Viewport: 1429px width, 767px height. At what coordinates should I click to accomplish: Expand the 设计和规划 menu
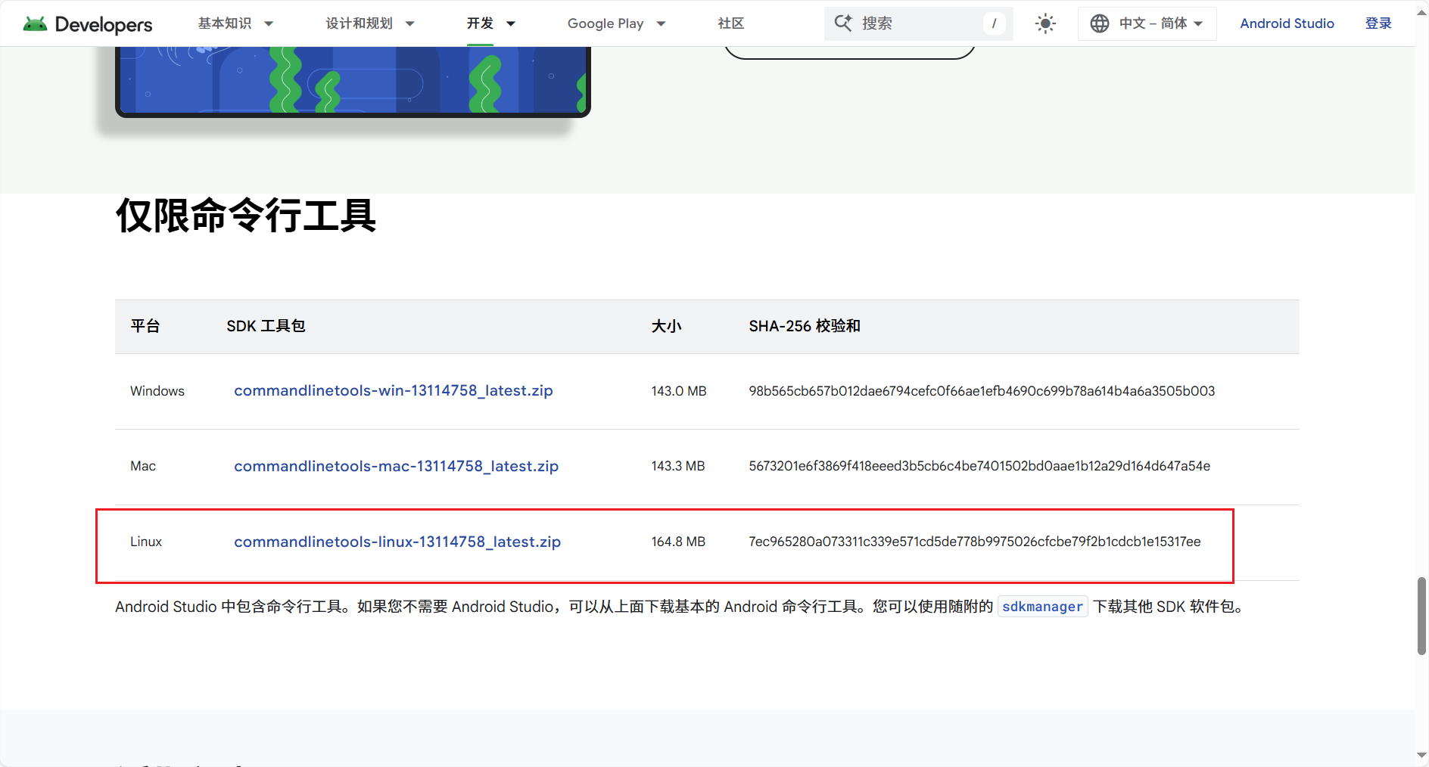point(370,23)
